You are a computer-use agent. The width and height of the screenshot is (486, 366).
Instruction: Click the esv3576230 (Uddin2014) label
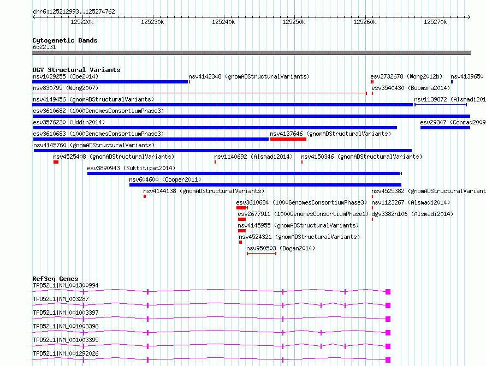[69, 122]
